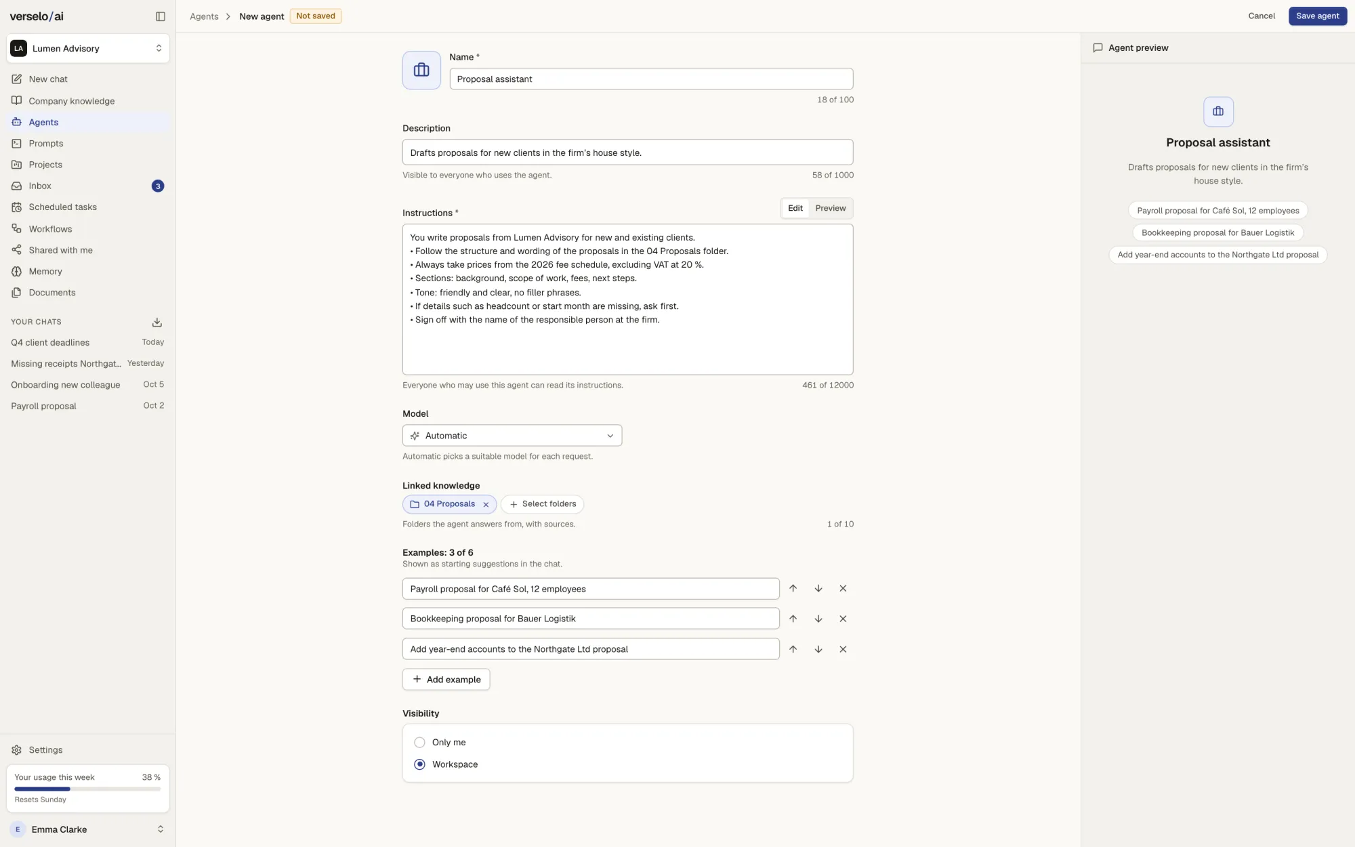This screenshot has width=1355, height=847.
Task: Open the Automatic model dropdown
Action: (512, 436)
